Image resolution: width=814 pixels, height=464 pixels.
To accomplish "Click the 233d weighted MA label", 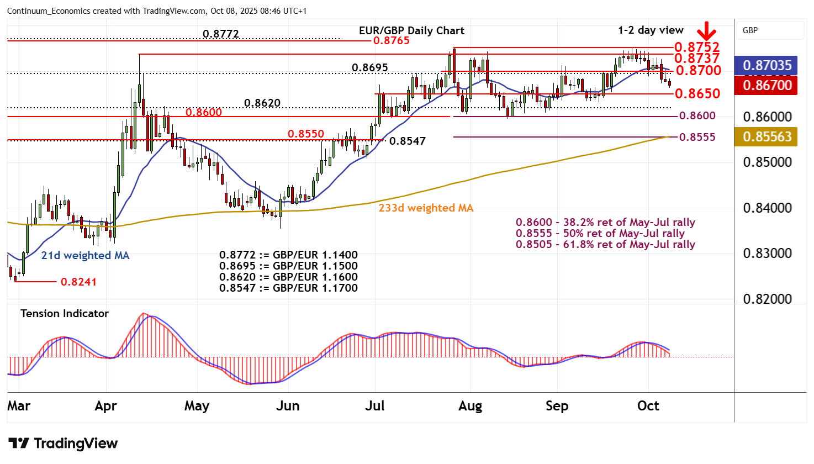I will pyautogui.click(x=426, y=208).
